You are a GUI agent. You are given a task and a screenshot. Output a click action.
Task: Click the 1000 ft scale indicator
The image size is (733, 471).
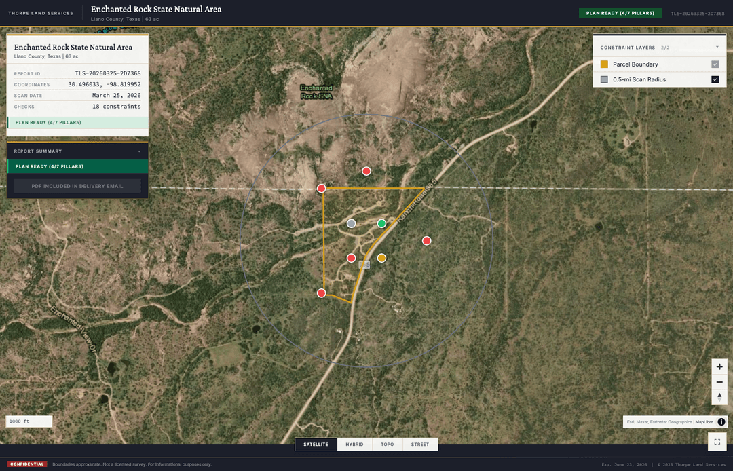click(28, 421)
